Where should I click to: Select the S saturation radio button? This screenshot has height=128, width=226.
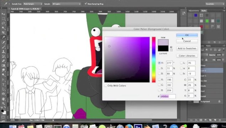click(159, 68)
